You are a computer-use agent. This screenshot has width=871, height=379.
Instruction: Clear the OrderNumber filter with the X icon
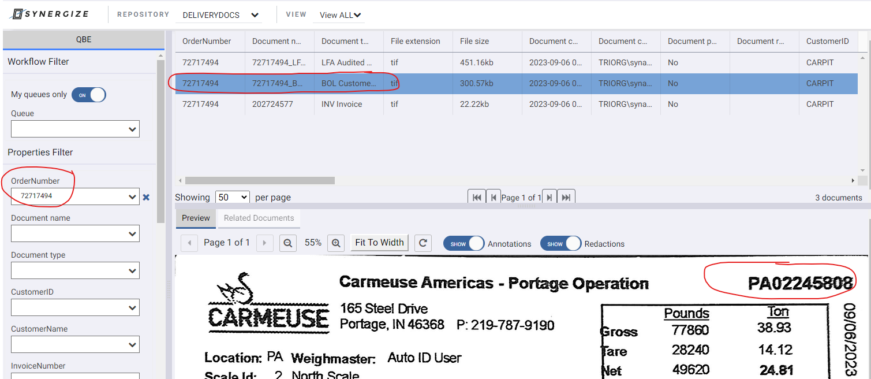(146, 198)
